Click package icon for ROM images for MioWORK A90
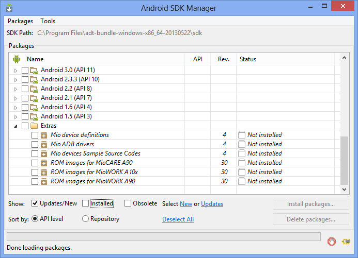Viewport: 358px width, 258px height. tap(44, 182)
